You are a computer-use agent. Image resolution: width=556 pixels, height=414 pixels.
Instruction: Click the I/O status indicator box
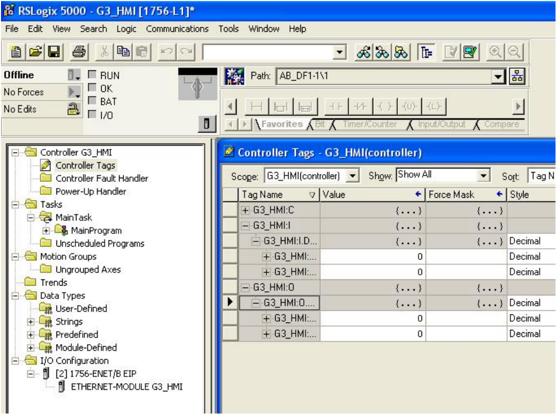pos(92,114)
